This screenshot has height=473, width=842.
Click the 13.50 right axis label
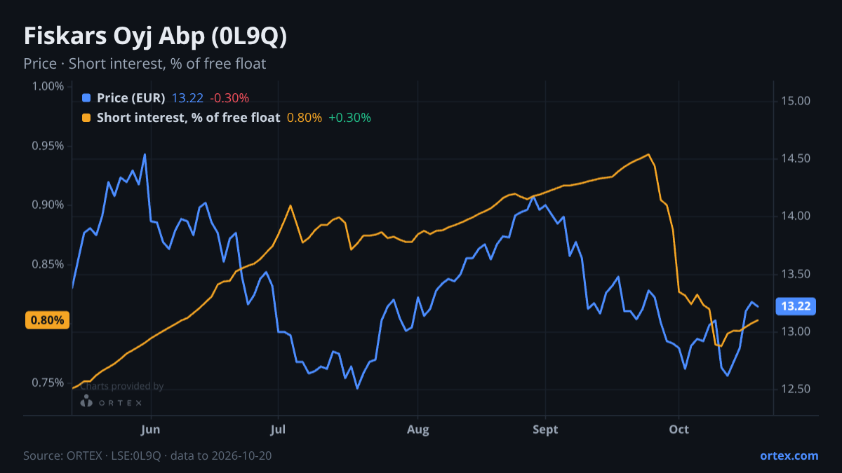796,274
